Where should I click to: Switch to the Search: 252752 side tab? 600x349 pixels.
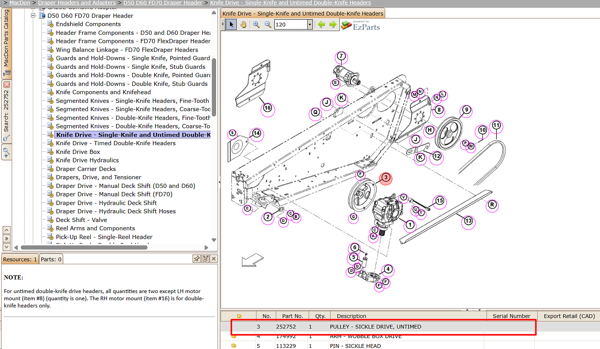pos(6,112)
